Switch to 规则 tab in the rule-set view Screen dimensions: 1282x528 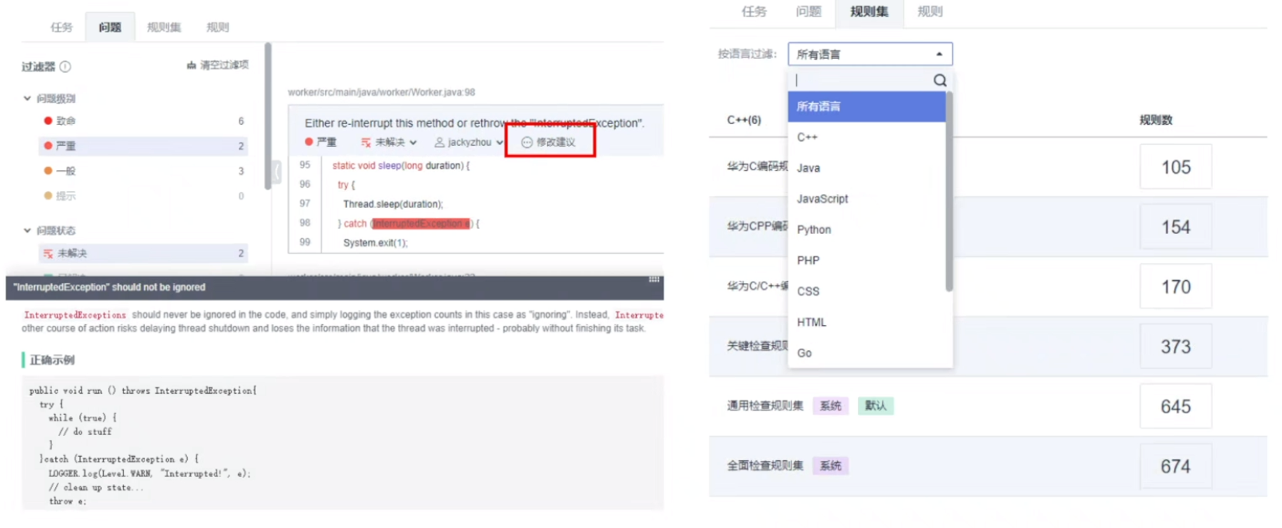pos(930,12)
